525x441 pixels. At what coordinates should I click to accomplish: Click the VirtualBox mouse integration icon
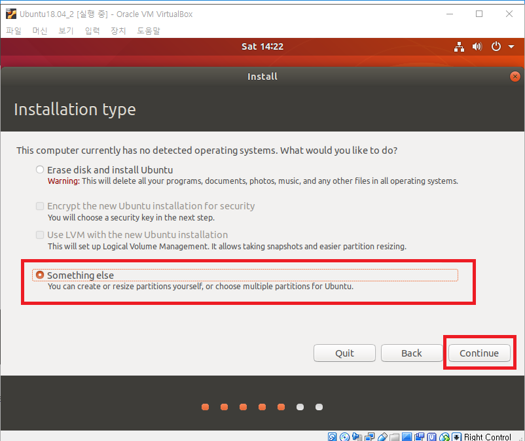pos(444,436)
